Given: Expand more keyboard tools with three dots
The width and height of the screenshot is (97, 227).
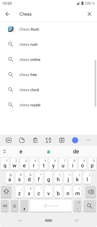Looking at the screenshot, I should [x=88, y=140].
